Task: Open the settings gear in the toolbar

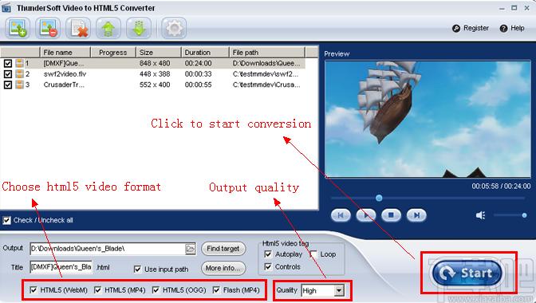Action: [174, 28]
